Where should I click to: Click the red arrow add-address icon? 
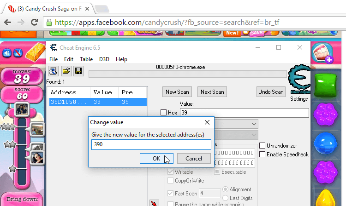(x=154, y=203)
